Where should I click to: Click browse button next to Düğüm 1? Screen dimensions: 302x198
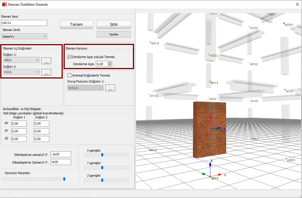tap(46, 61)
